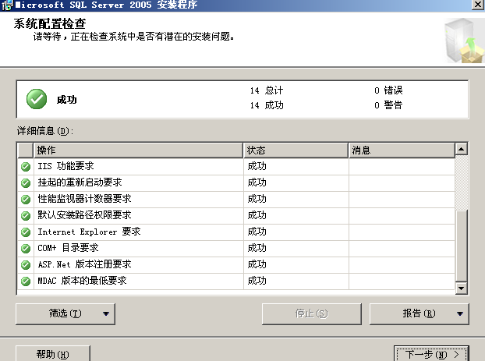Click the 14 总计 total count text
The height and width of the screenshot is (361, 485).
click(267, 90)
